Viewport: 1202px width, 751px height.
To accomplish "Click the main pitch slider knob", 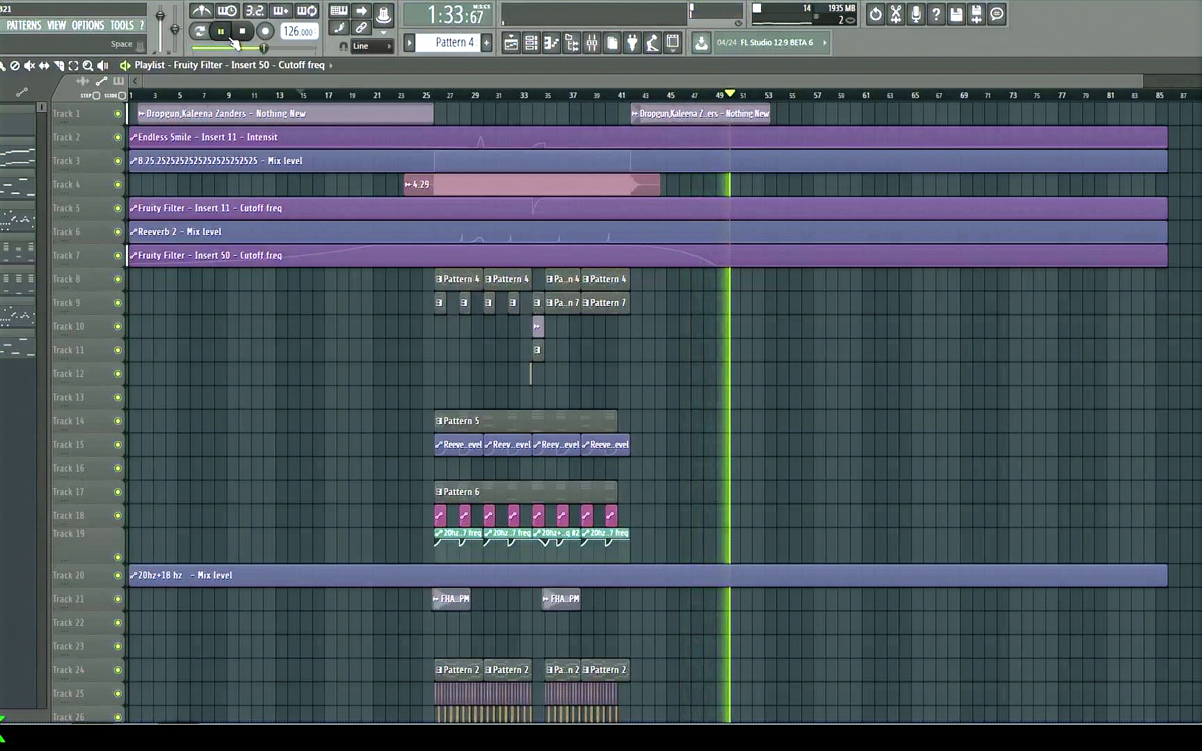I will coord(175,29).
